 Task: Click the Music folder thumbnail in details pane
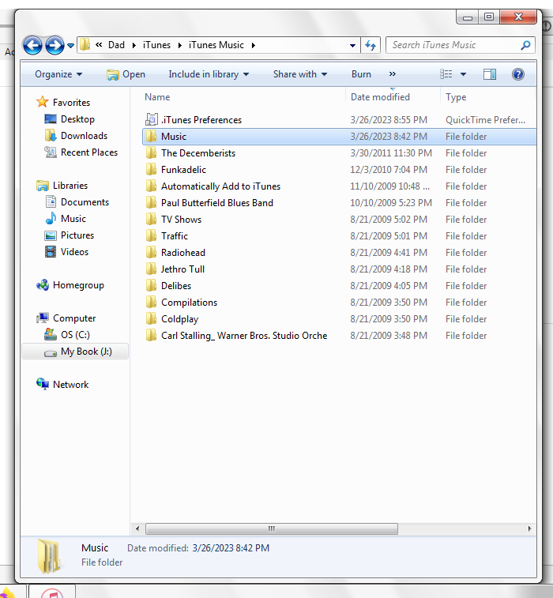coord(49,556)
